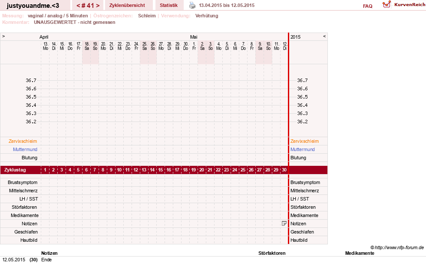
Task: Go to the previous cycle before #41
Action: [78, 6]
